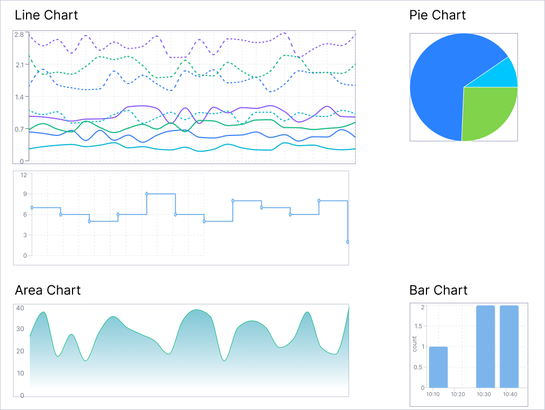Click the 40 label on area chart axis
This screenshot has height=410, width=545.
20,308
